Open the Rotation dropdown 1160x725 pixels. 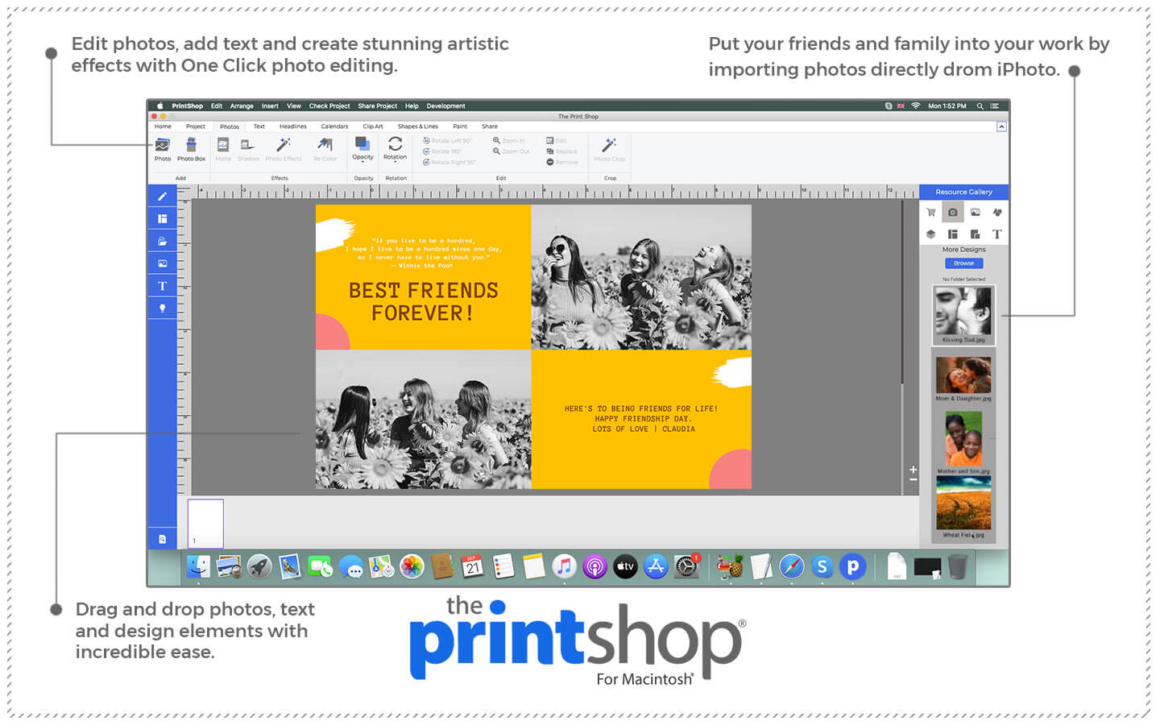pos(396,148)
